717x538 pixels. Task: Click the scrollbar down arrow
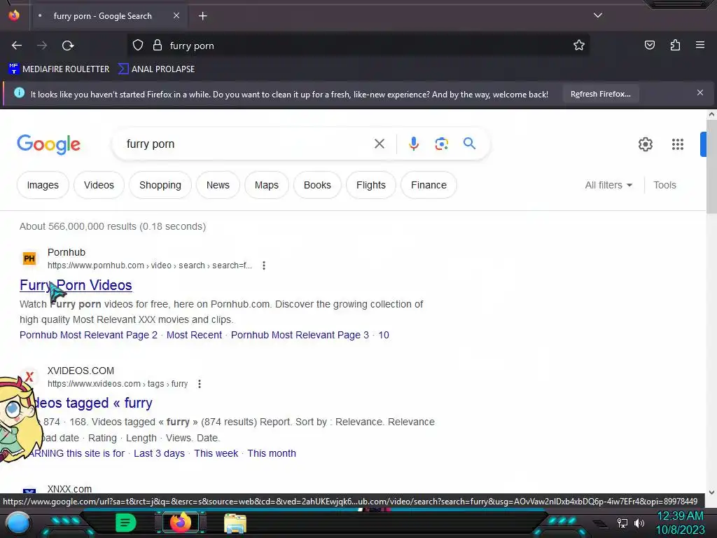pyautogui.click(x=711, y=492)
